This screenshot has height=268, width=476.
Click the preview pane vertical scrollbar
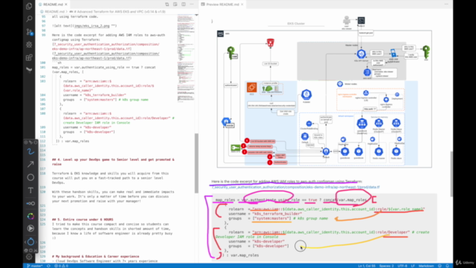(451, 173)
